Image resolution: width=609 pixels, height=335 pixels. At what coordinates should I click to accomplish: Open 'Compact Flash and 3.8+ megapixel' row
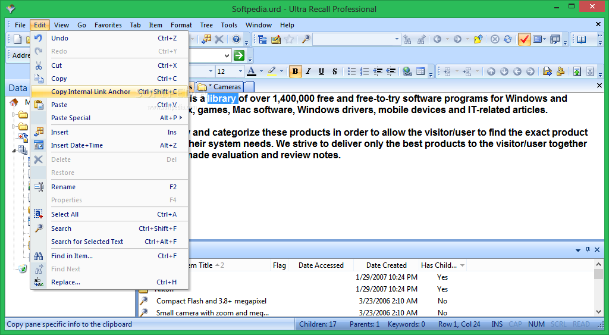(211, 301)
